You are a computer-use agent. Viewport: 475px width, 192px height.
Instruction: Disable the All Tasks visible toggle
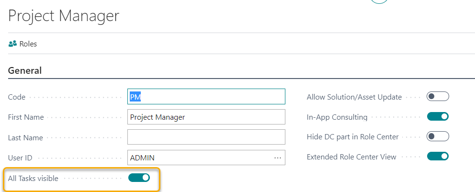[139, 178]
